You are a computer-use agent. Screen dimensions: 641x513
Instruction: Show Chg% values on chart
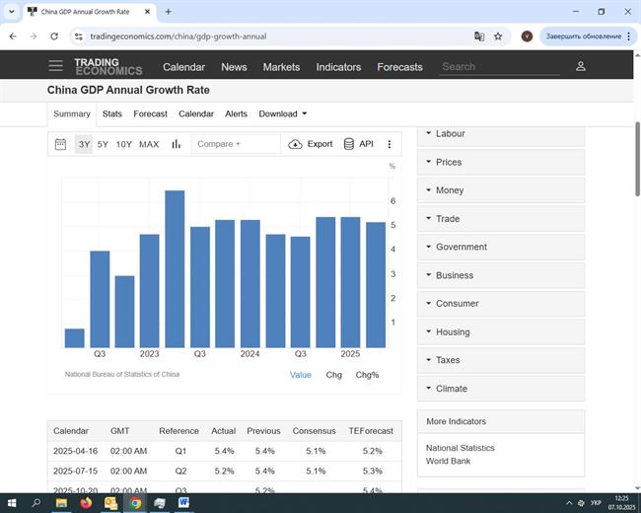tap(367, 375)
